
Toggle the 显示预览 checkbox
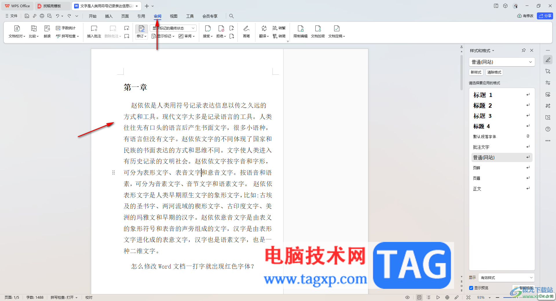click(x=471, y=288)
